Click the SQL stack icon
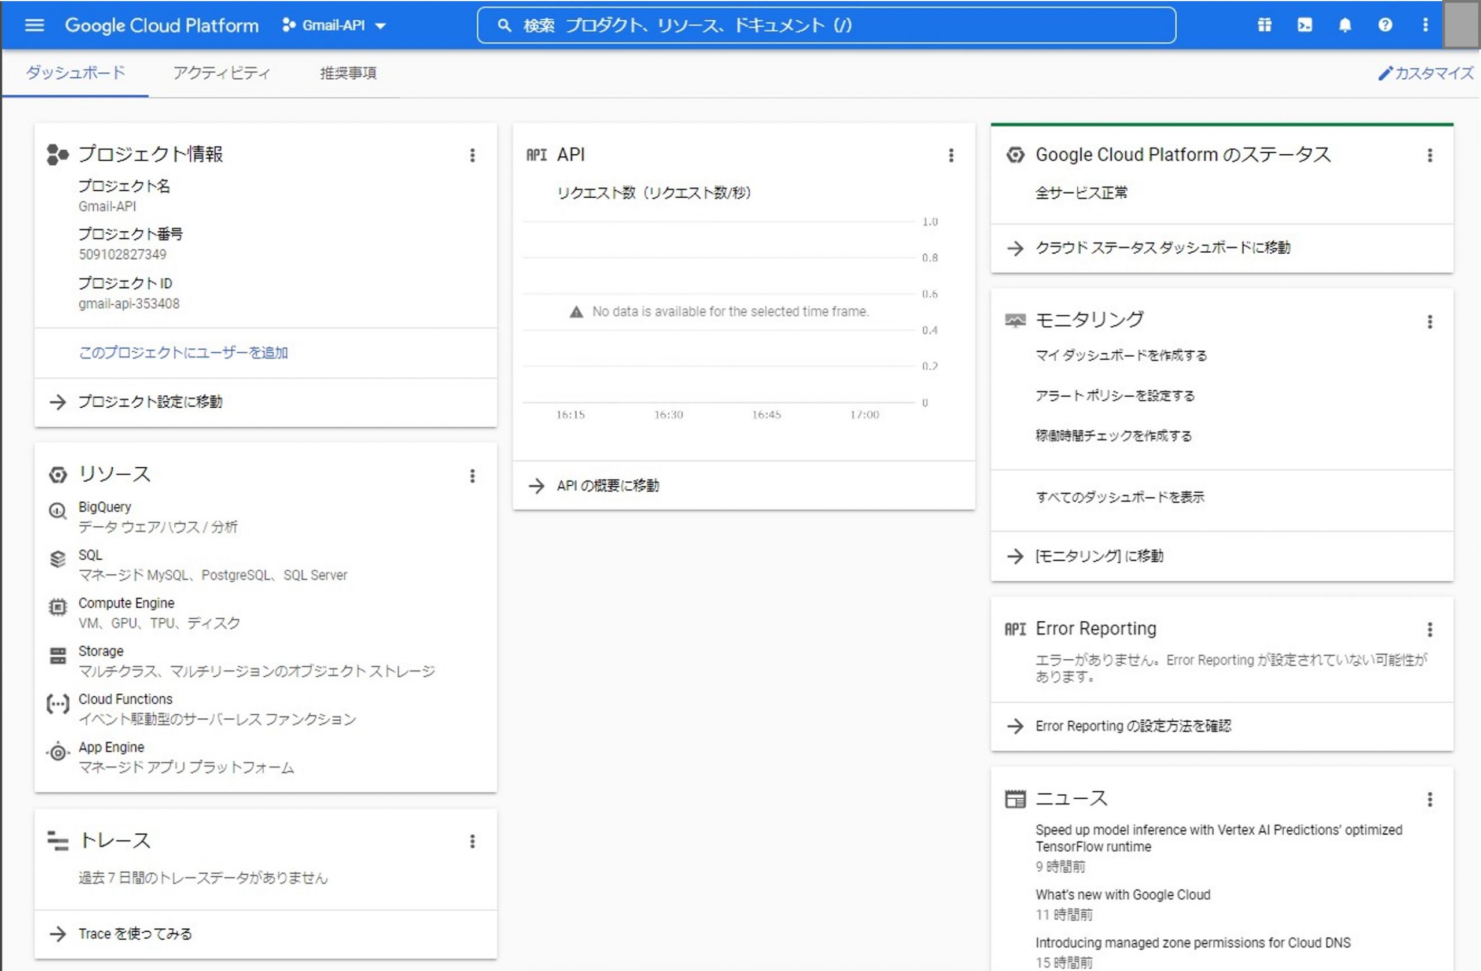The height and width of the screenshot is (971, 1481). click(57, 559)
